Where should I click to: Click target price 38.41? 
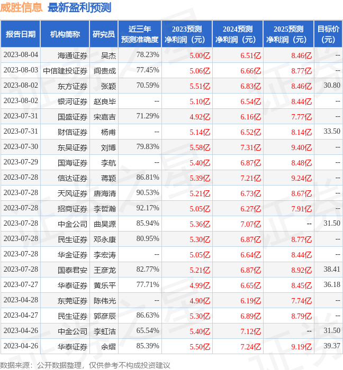click(x=332, y=270)
